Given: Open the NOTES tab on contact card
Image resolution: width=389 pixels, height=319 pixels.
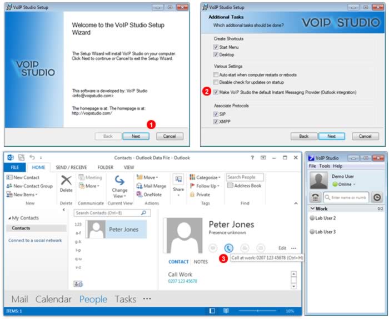Looking at the screenshot, I should 201,262.
